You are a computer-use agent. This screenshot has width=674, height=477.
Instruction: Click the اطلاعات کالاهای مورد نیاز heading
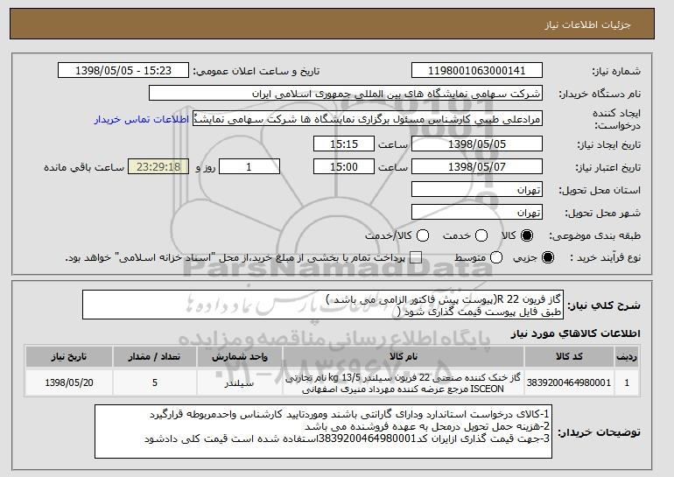coord(575,333)
